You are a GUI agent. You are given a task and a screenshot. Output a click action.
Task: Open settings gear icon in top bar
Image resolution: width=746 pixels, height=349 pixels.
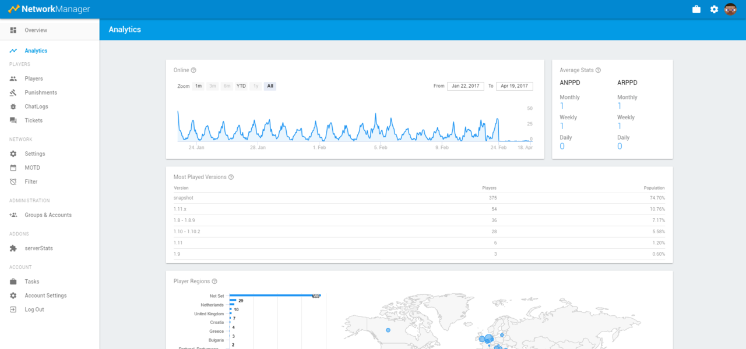tap(714, 9)
